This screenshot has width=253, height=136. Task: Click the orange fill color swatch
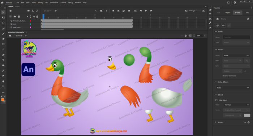[x=3, y=100]
